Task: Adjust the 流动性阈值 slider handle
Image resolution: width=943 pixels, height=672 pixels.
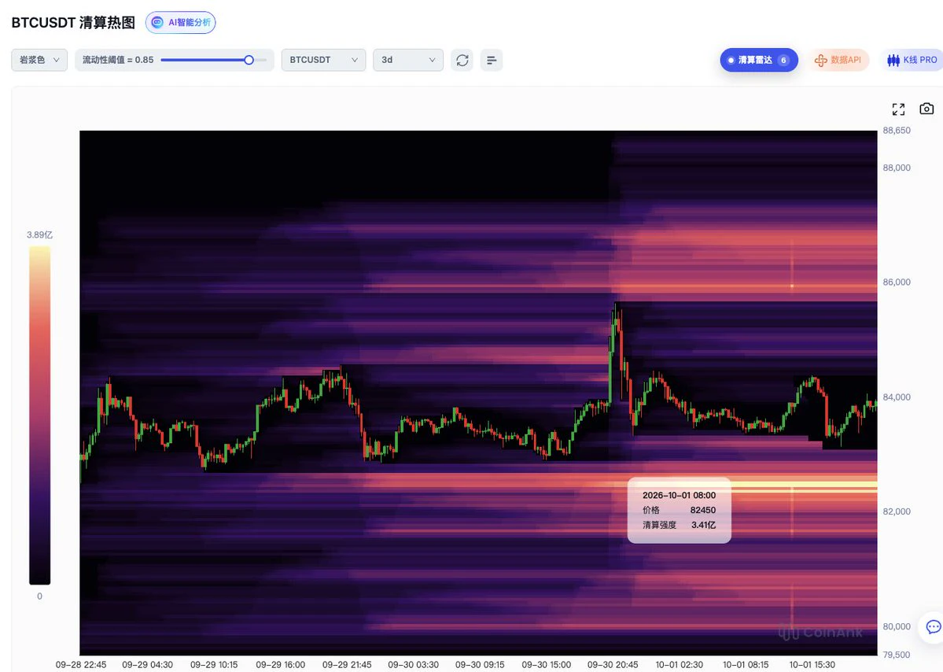Action: point(249,60)
